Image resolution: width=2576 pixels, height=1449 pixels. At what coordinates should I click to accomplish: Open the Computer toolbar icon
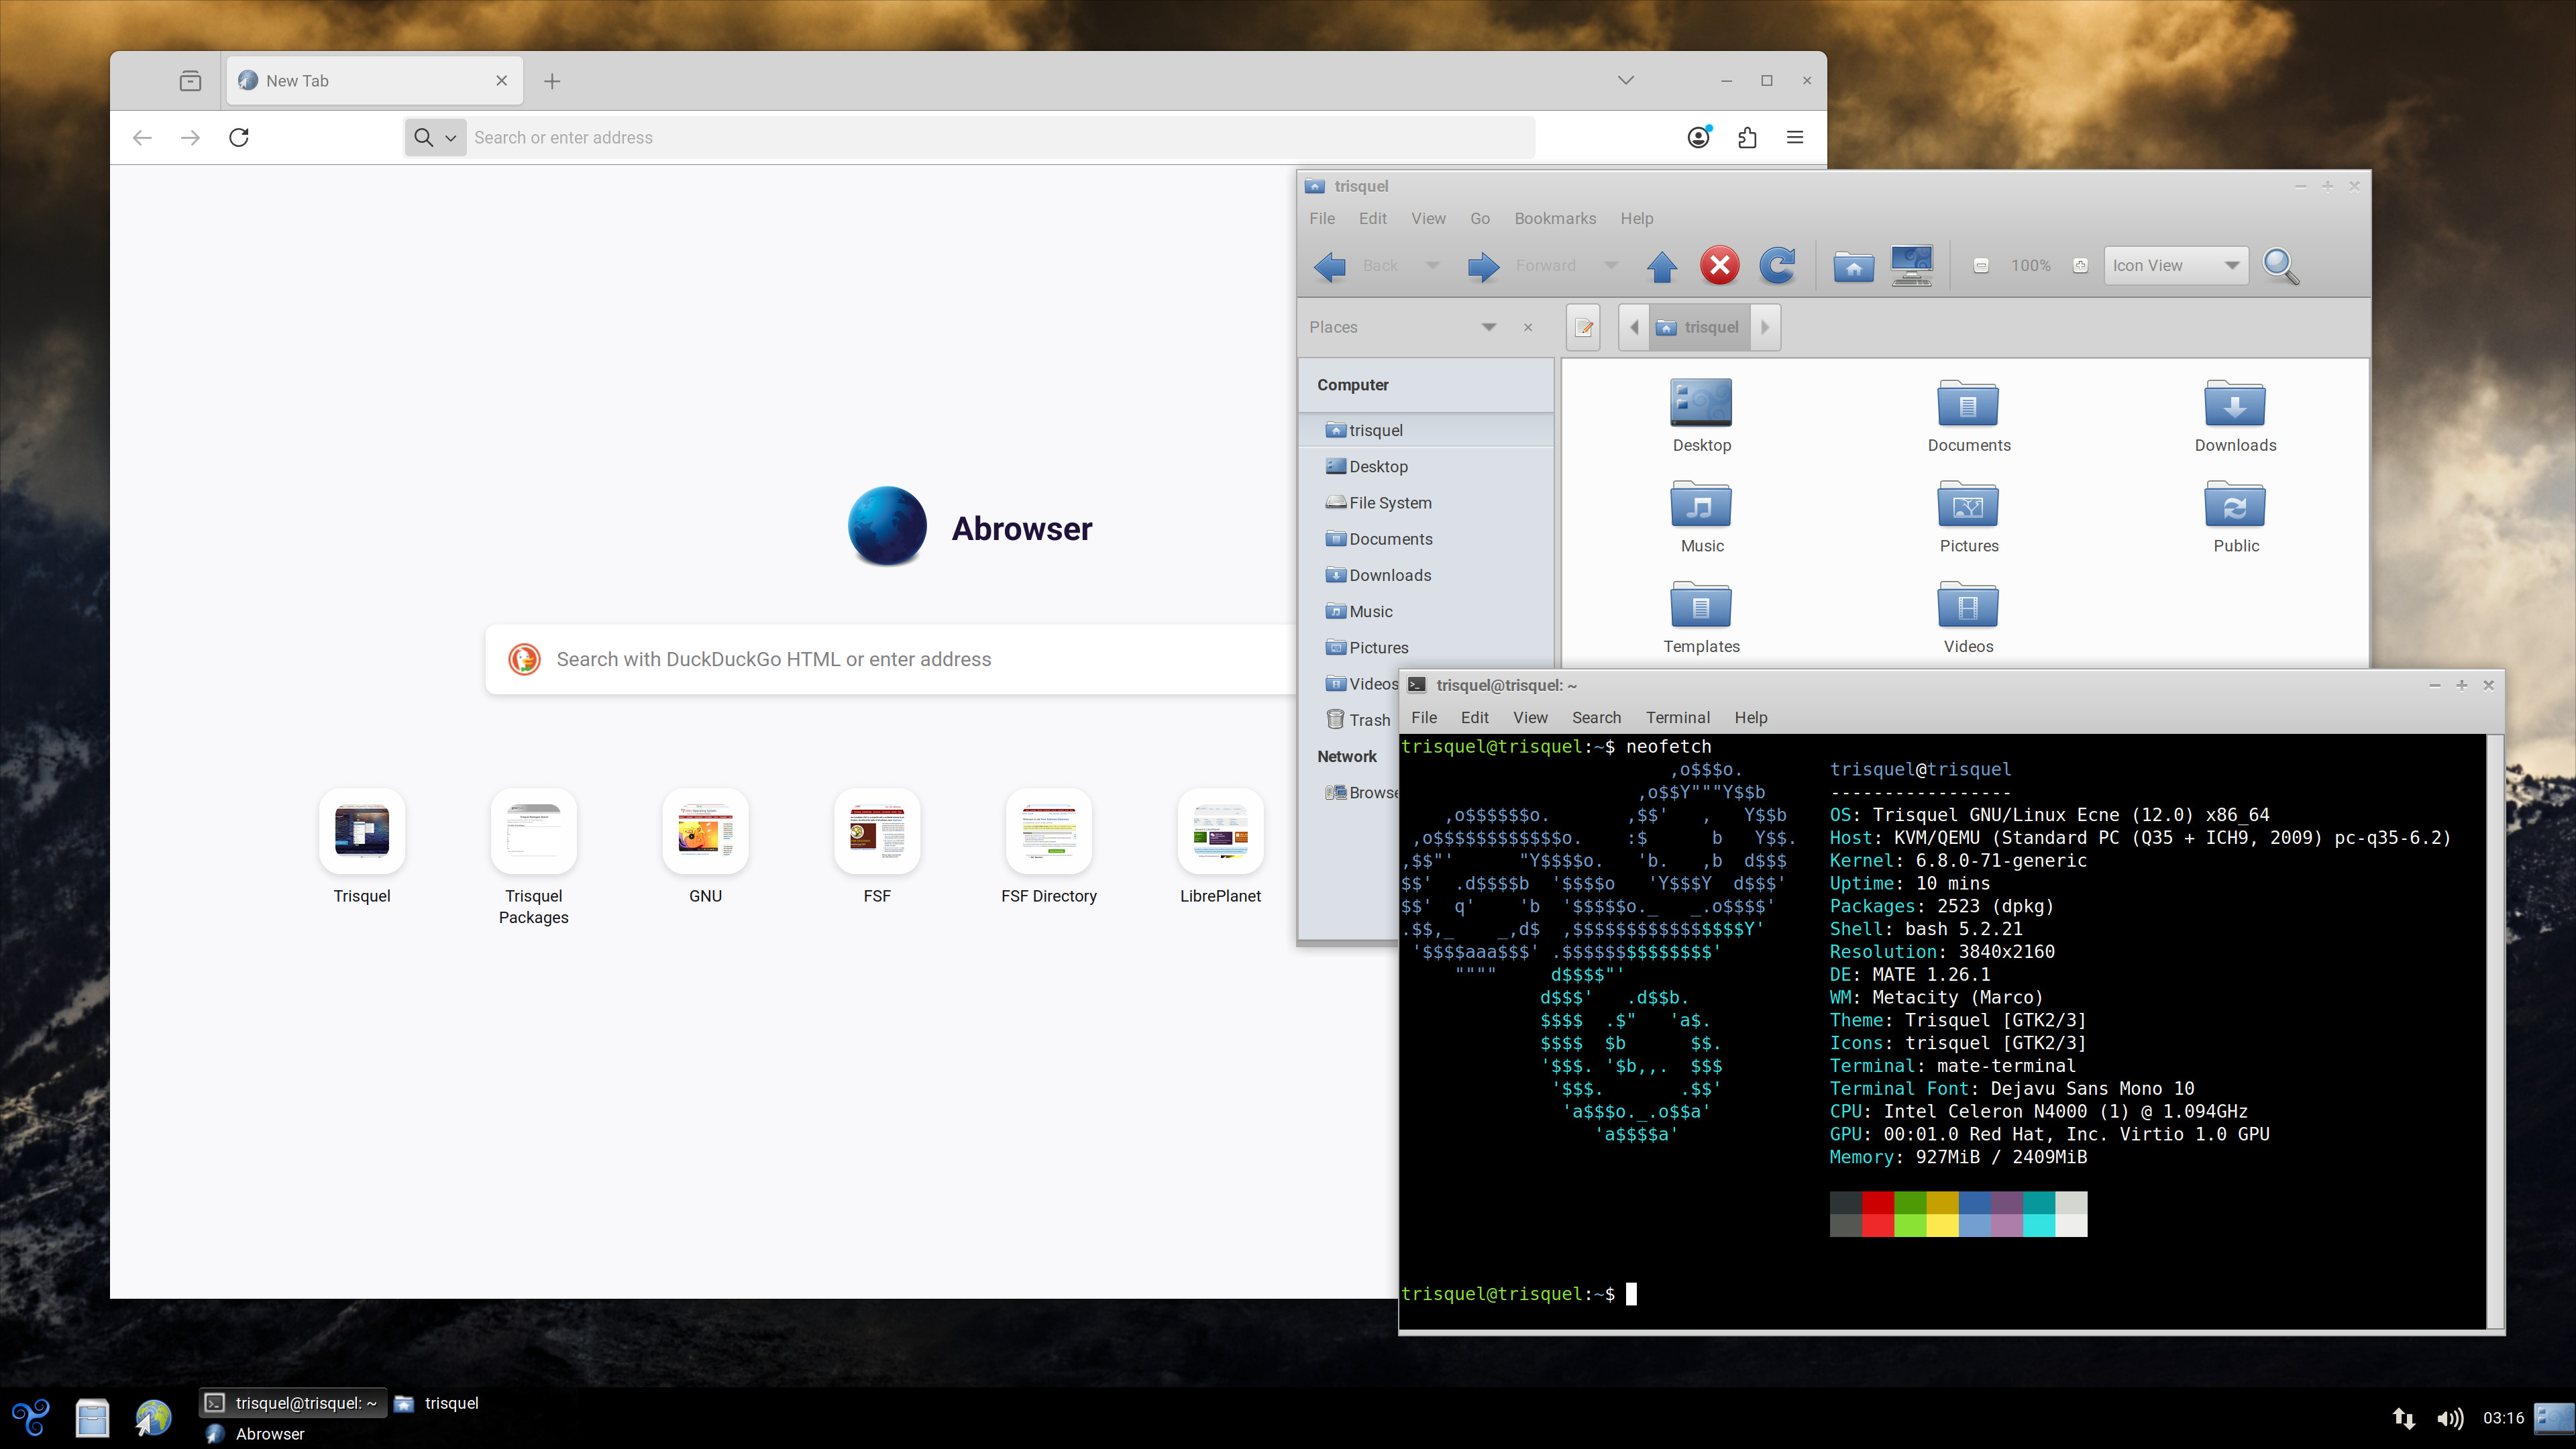[x=1912, y=266]
